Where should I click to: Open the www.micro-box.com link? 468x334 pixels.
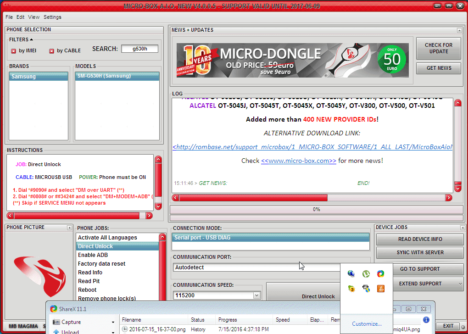pos(299,161)
